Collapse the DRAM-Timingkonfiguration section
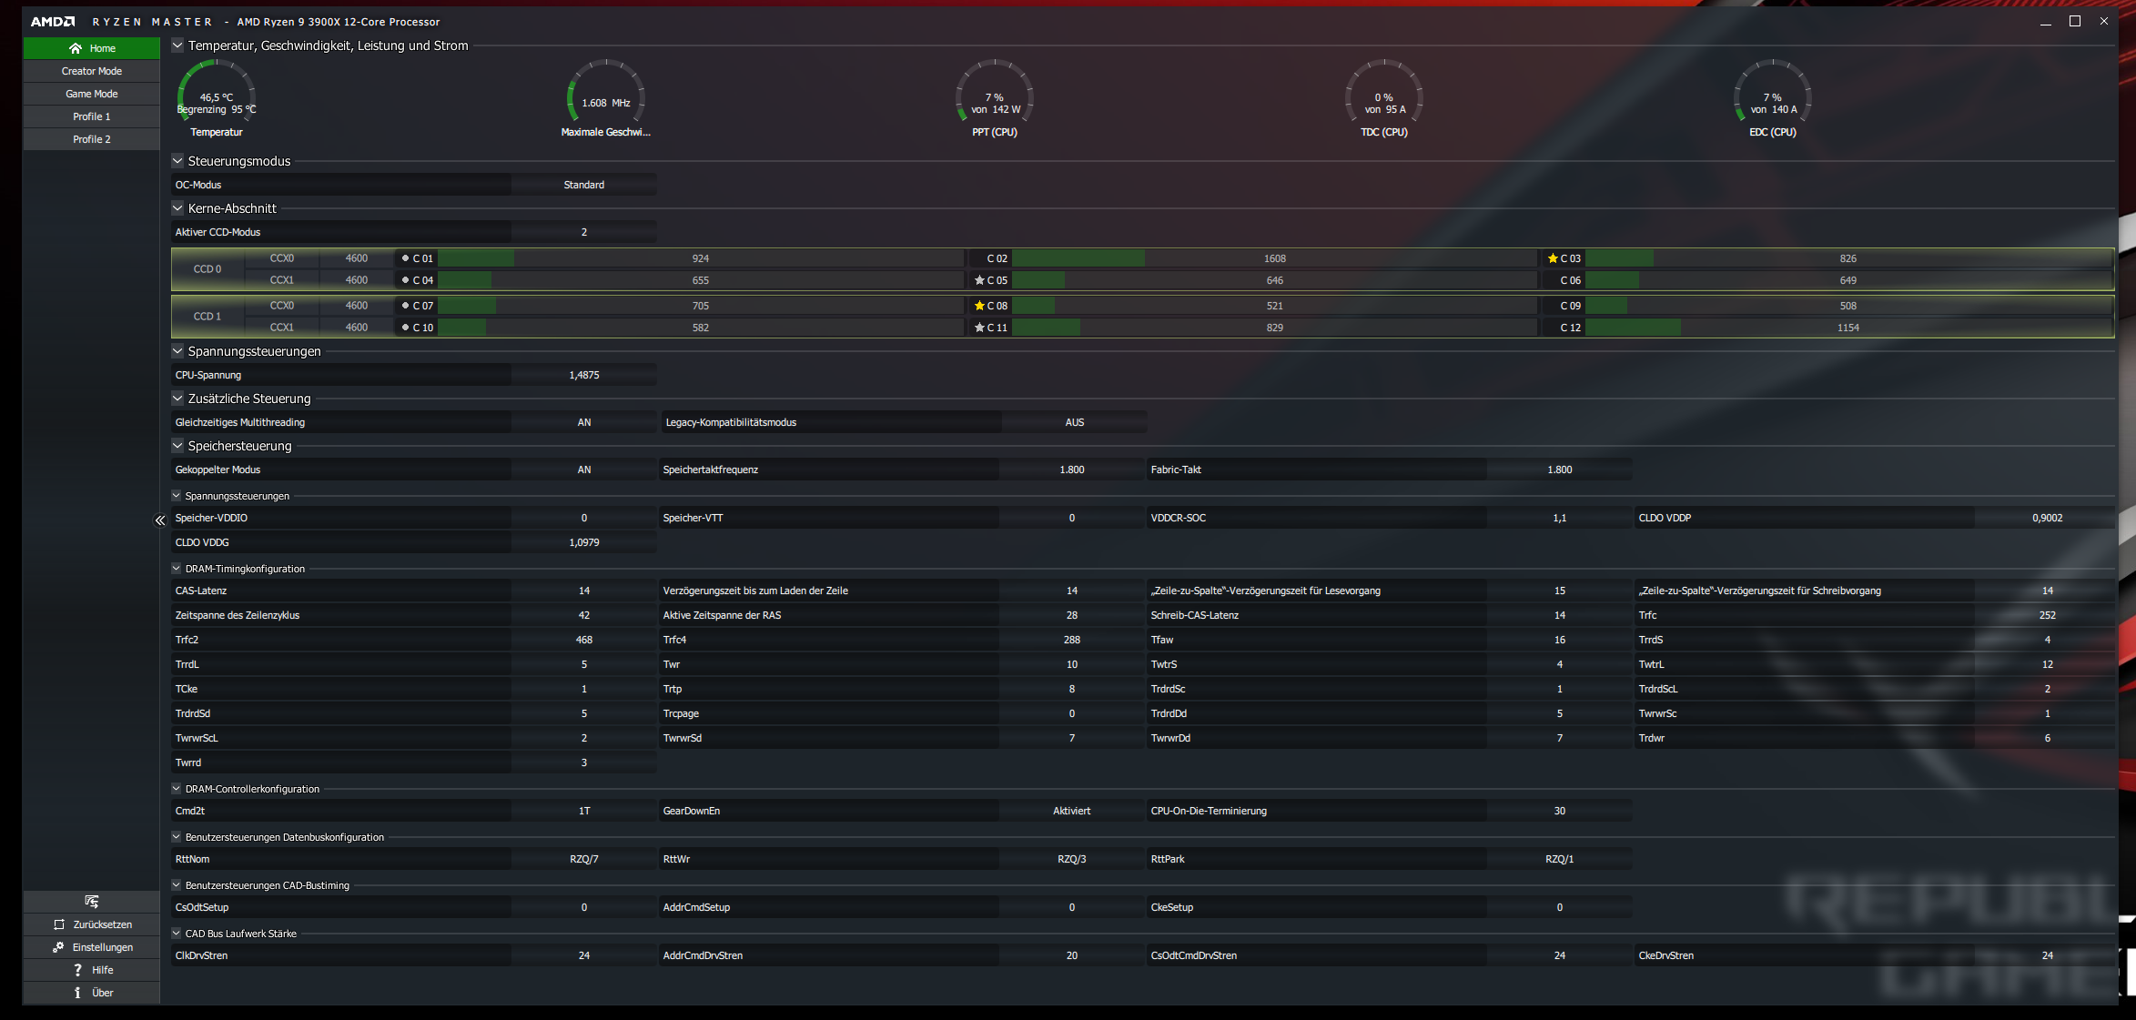The height and width of the screenshot is (1020, 2136). (177, 569)
